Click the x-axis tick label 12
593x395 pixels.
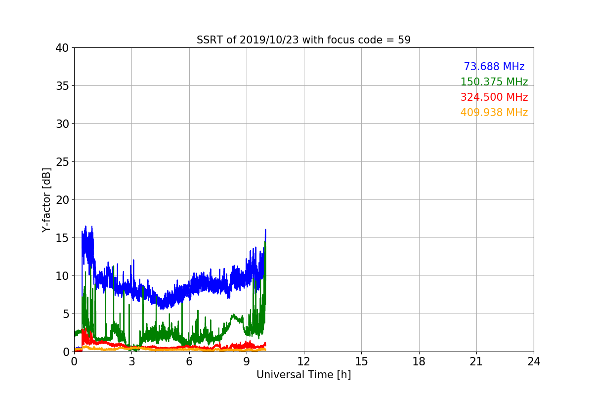[x=303, y=361]
